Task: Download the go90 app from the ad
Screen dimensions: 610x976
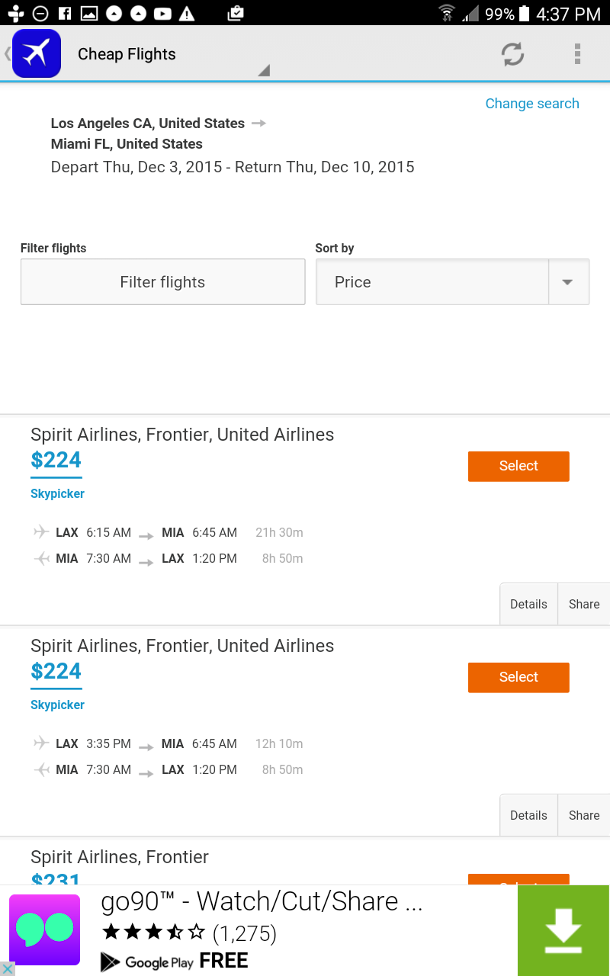Action: (563, 931)
